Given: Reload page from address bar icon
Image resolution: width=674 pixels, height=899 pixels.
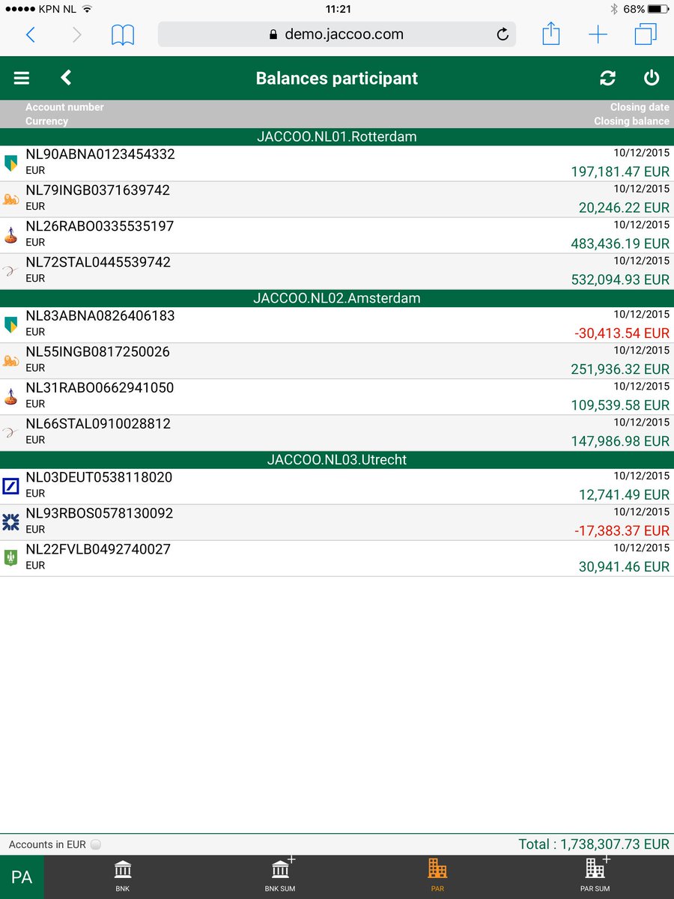Looking at the screenshot, I should (503, 34).
